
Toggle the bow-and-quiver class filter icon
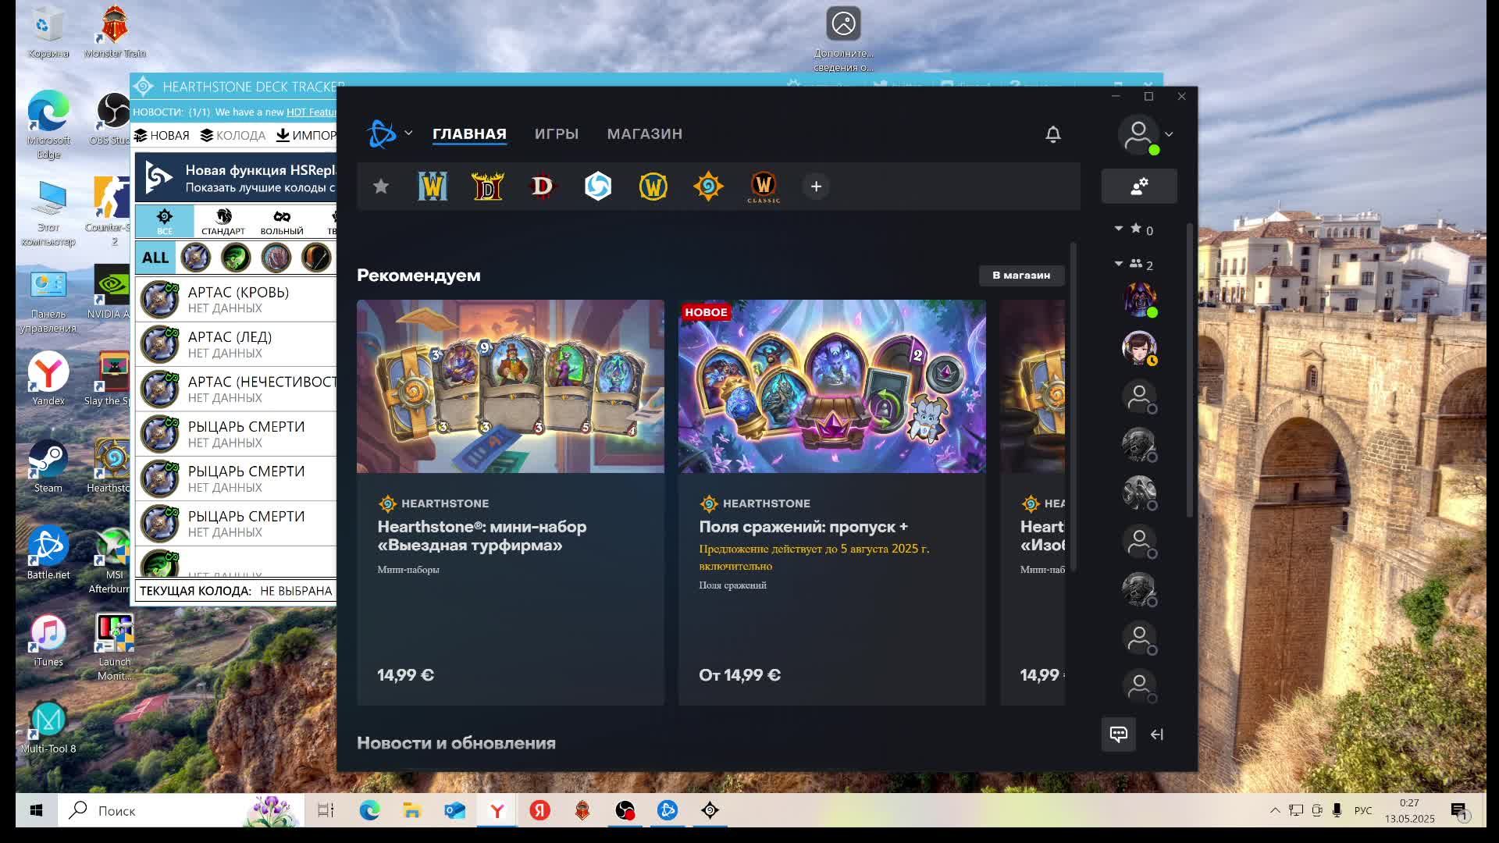tap(316, 258)
